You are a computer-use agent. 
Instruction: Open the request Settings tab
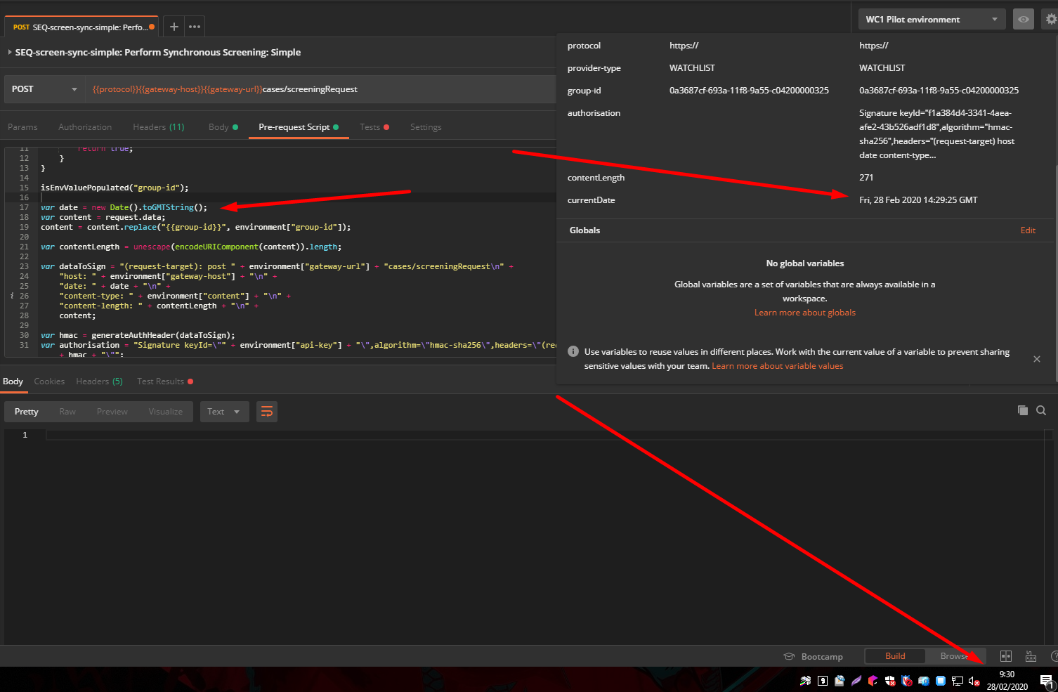[x=426, y=127]
